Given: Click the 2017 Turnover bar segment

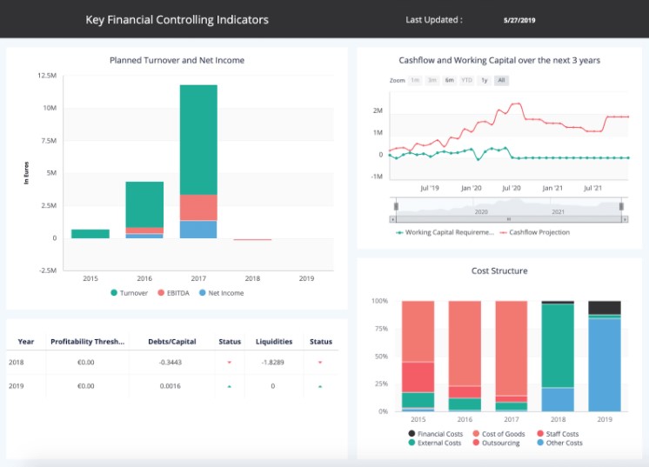Looking at the screenshot, I should point(198,139).
